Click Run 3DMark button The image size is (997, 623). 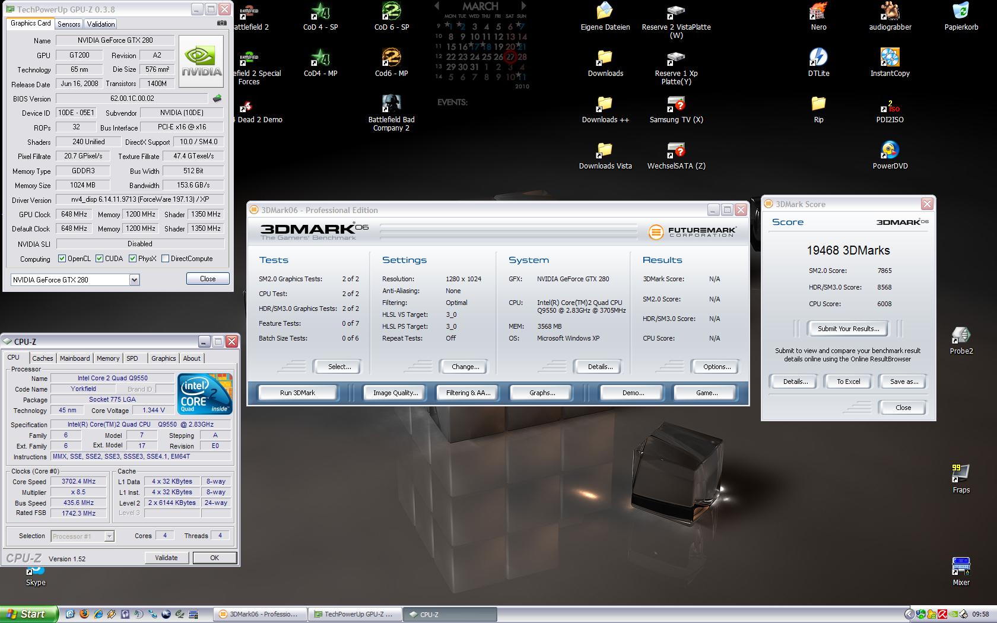(297, 393)
